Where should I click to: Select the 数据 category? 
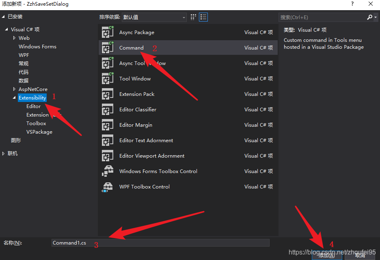(x=24, y=80)
